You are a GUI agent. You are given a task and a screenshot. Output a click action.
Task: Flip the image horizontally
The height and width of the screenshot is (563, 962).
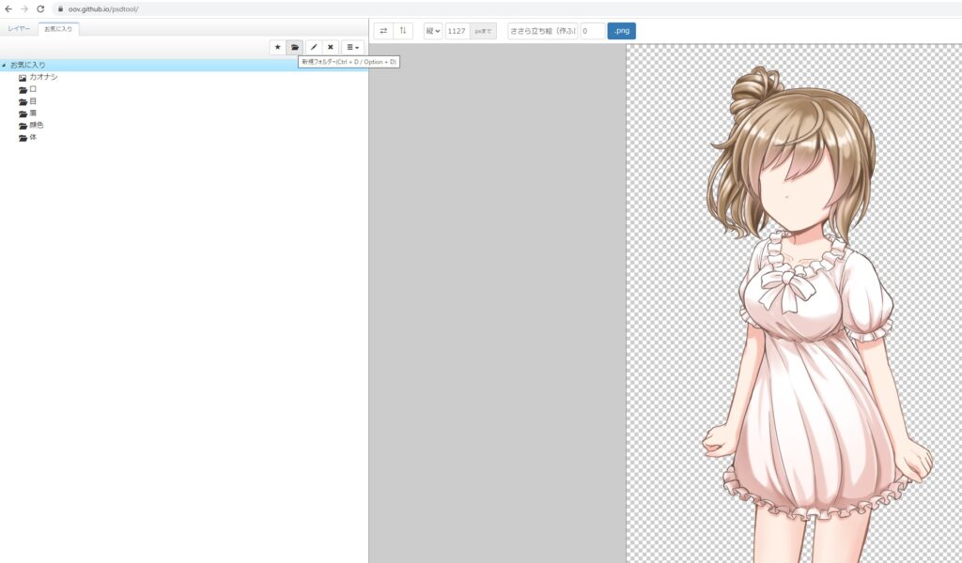tap(383, 31)
